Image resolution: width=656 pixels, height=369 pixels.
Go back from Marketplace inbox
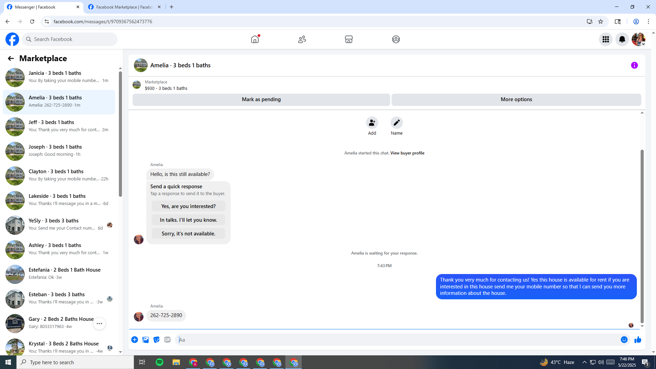point(11,58)
